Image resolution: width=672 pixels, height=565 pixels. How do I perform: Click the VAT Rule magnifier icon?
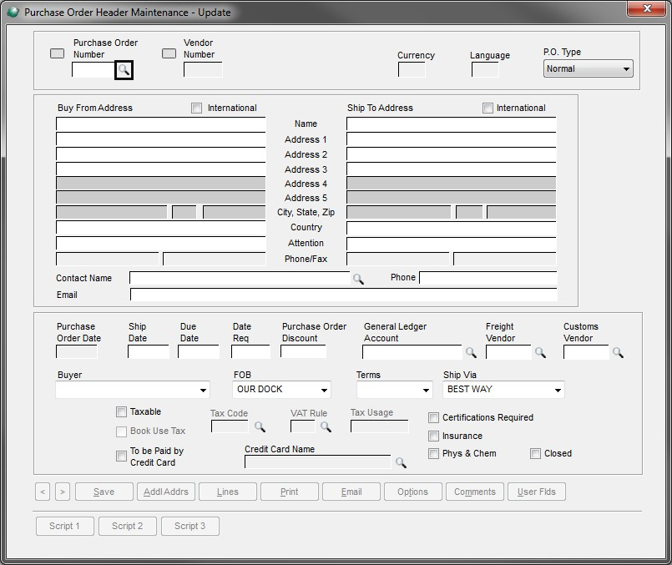[326, 427]
